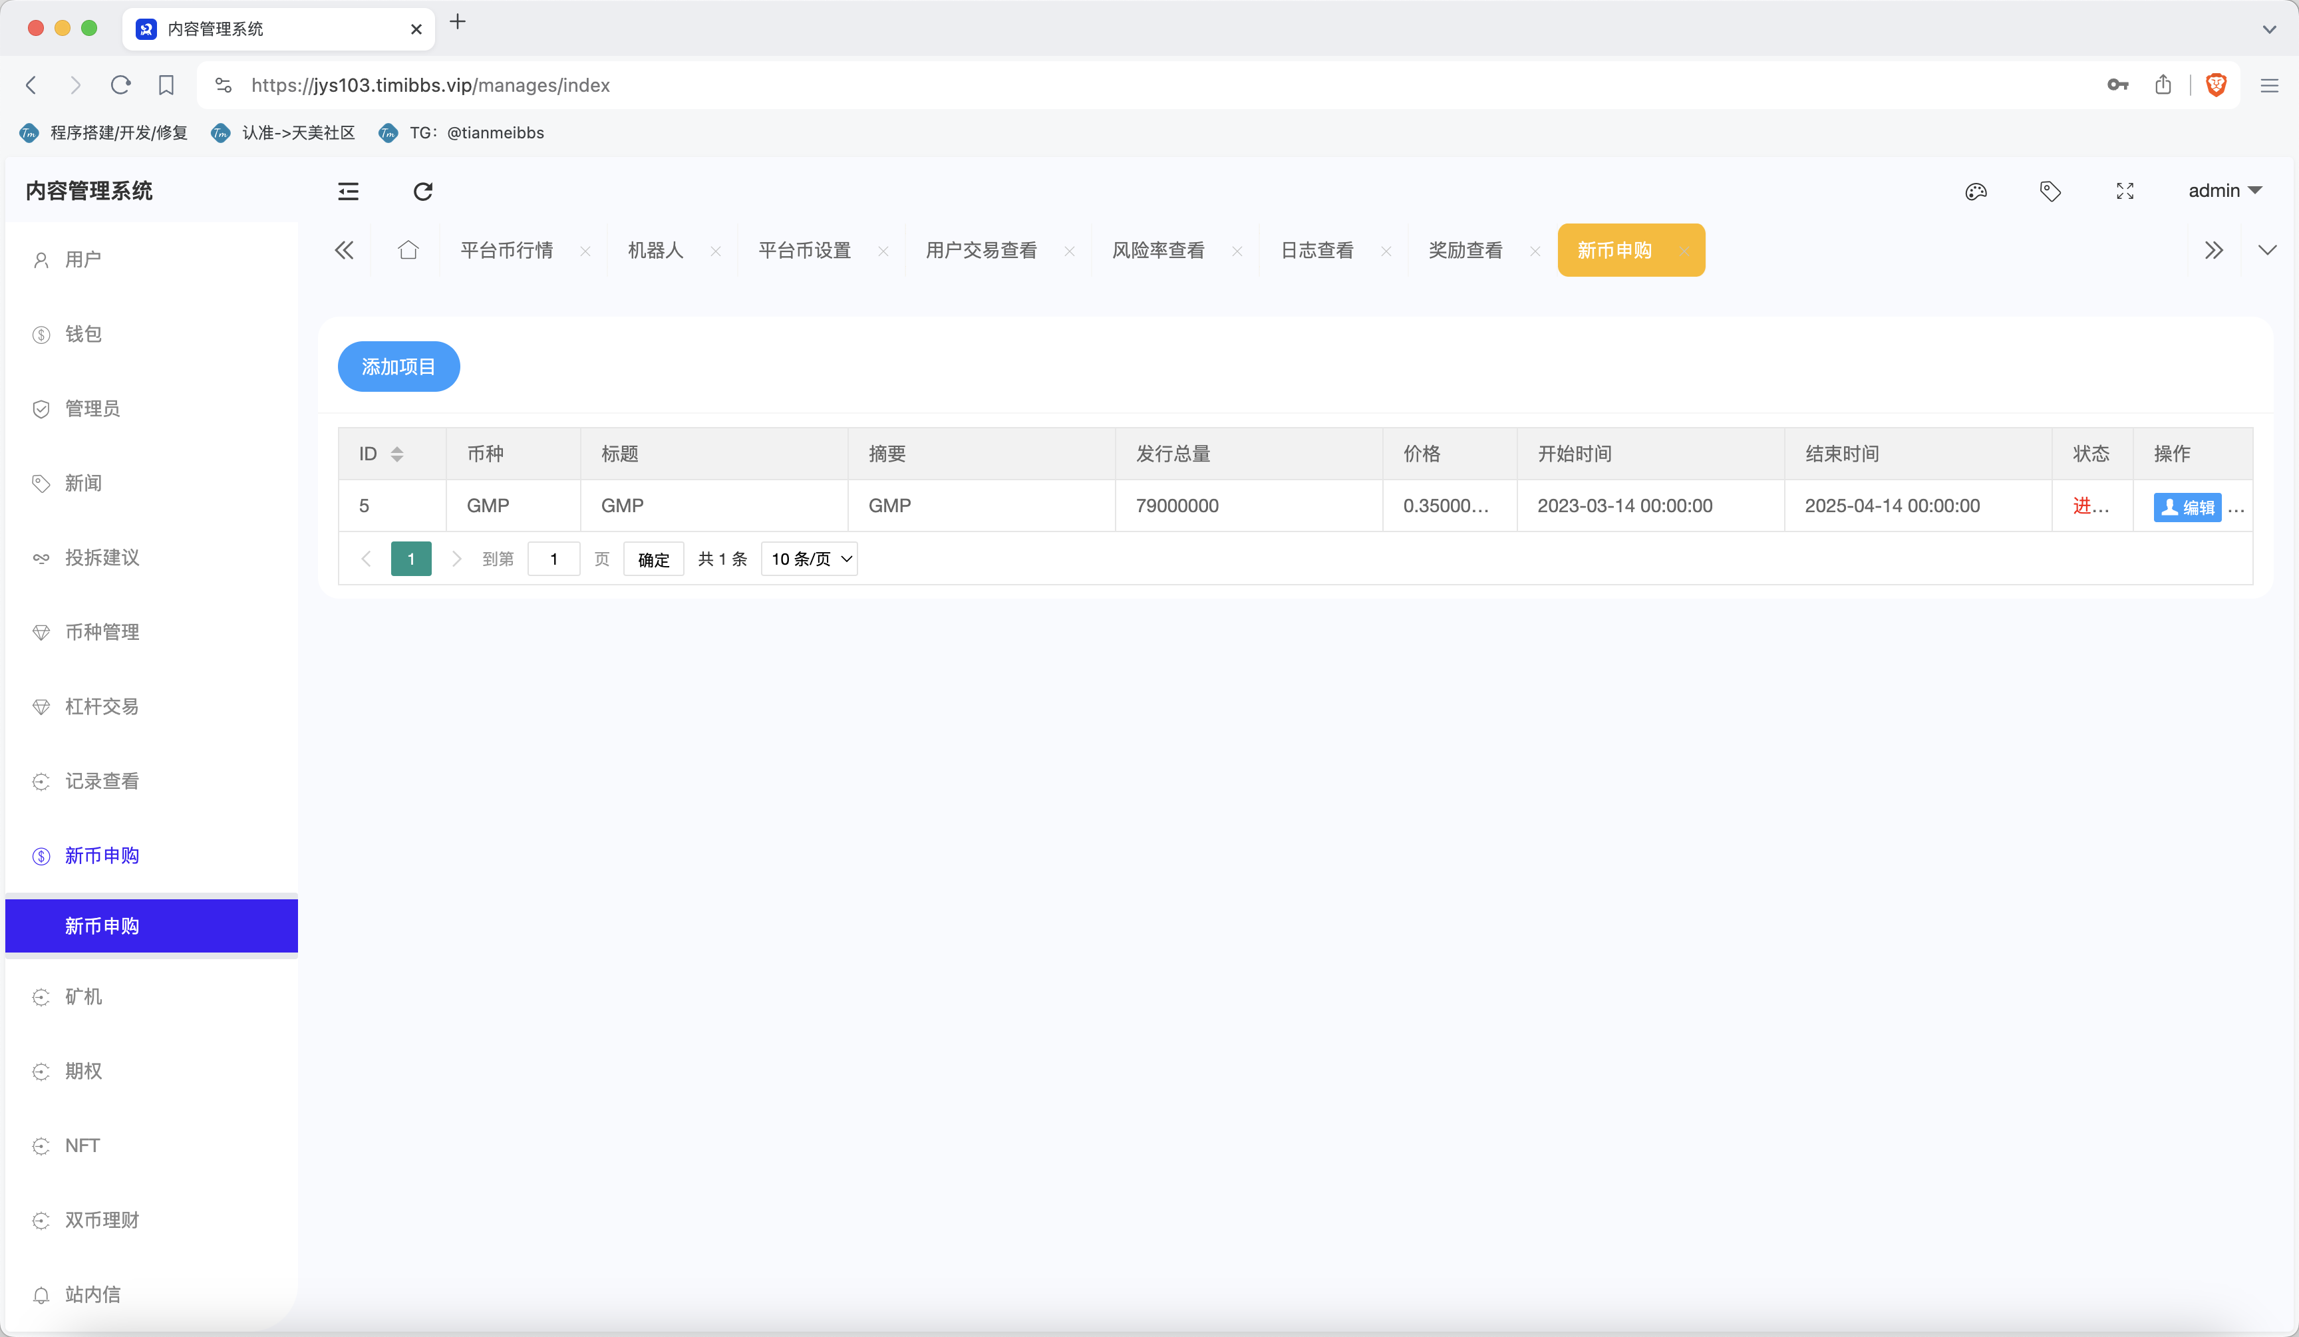The height and width of the screenshot is (1337, 2299).
Task: Expand 投拆建议 sidebar menu
Action: pos(152,558)
